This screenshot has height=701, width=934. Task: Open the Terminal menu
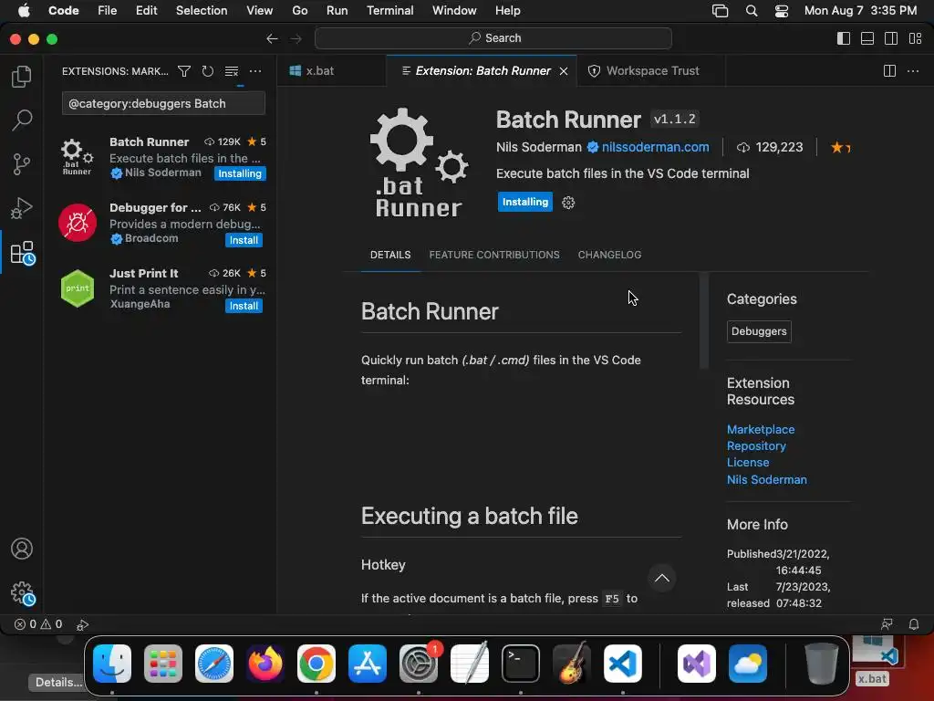(x=389, y=11)
